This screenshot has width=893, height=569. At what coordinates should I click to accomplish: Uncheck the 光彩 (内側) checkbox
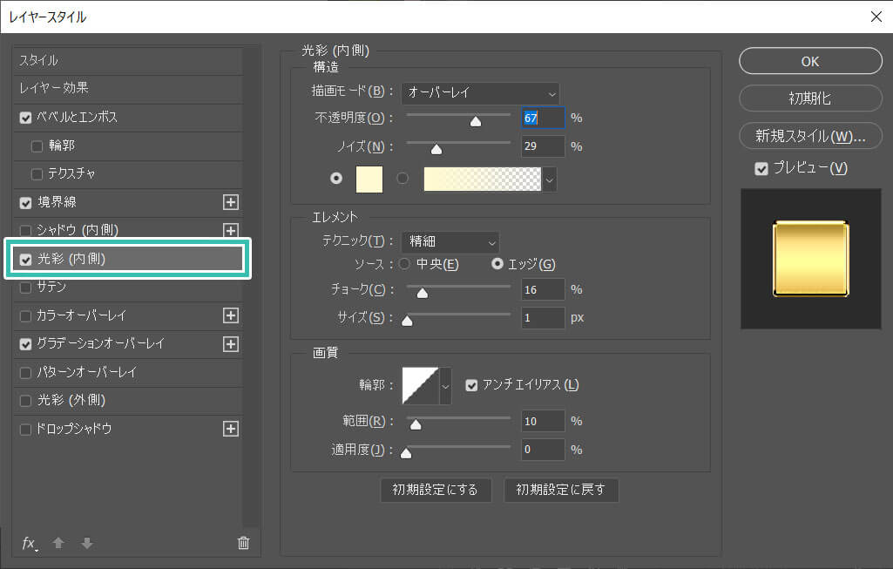coord(25,260)
